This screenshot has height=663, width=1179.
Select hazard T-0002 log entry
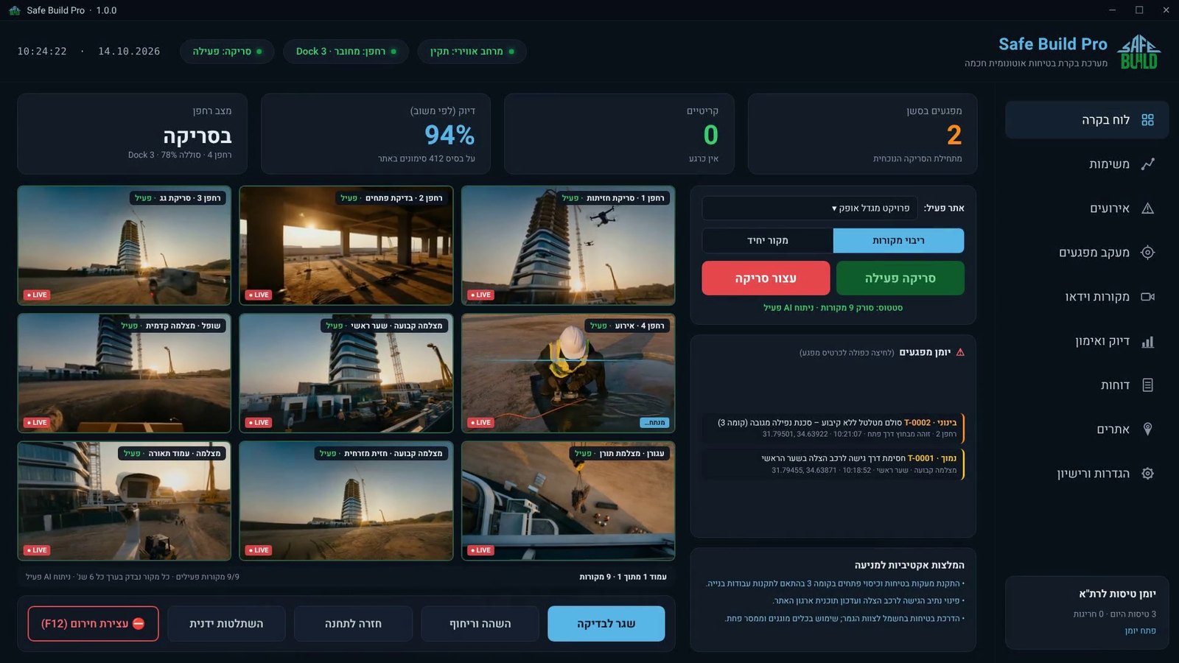point(833,428)
